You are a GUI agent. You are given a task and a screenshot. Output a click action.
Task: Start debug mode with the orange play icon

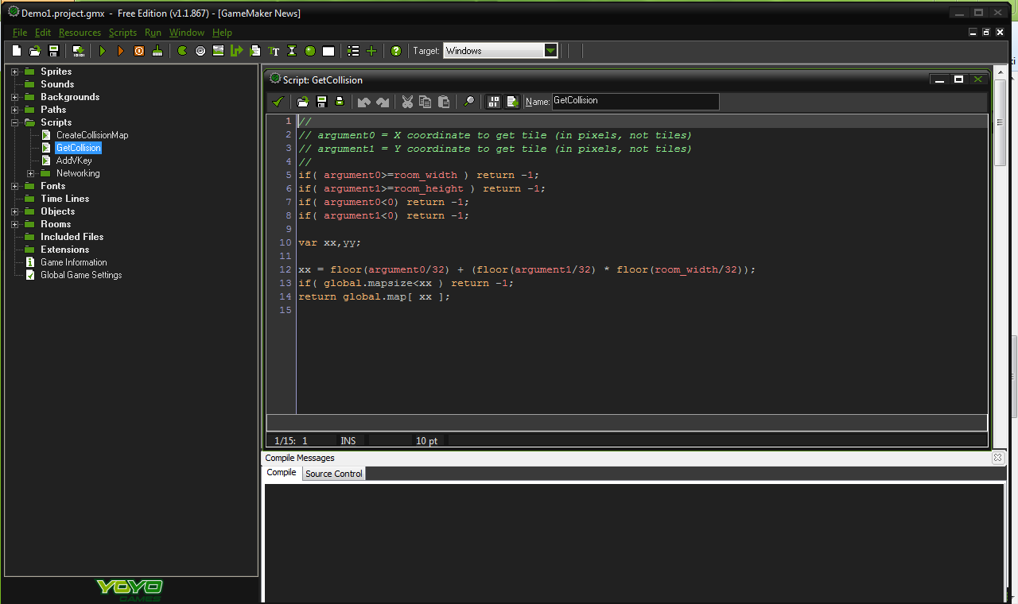pyautogui.click(x=121, y=51)
